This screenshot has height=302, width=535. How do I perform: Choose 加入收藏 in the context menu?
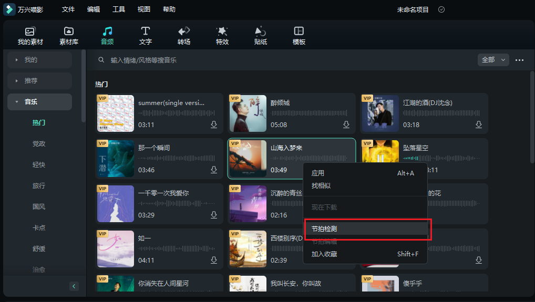365,254
